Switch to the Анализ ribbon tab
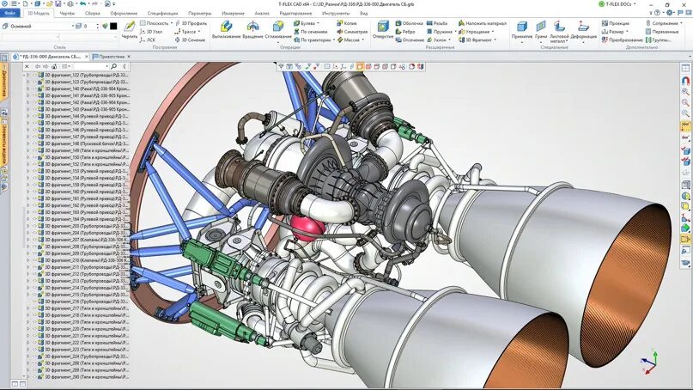 (x=262, y=13)
